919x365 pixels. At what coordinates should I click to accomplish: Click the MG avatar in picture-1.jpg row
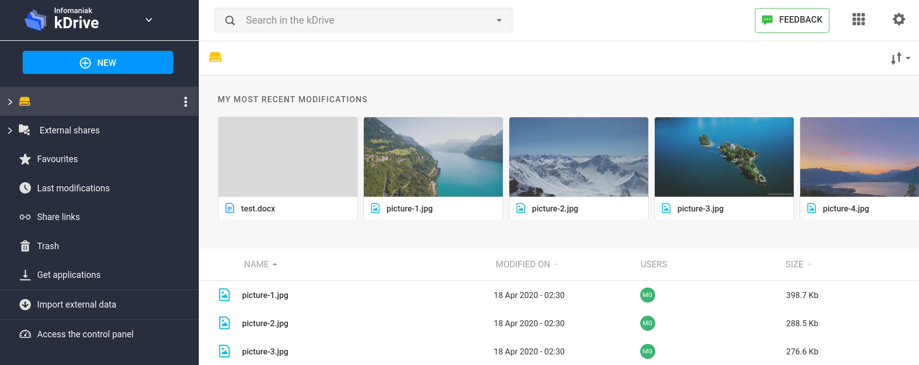pos(648,295)
